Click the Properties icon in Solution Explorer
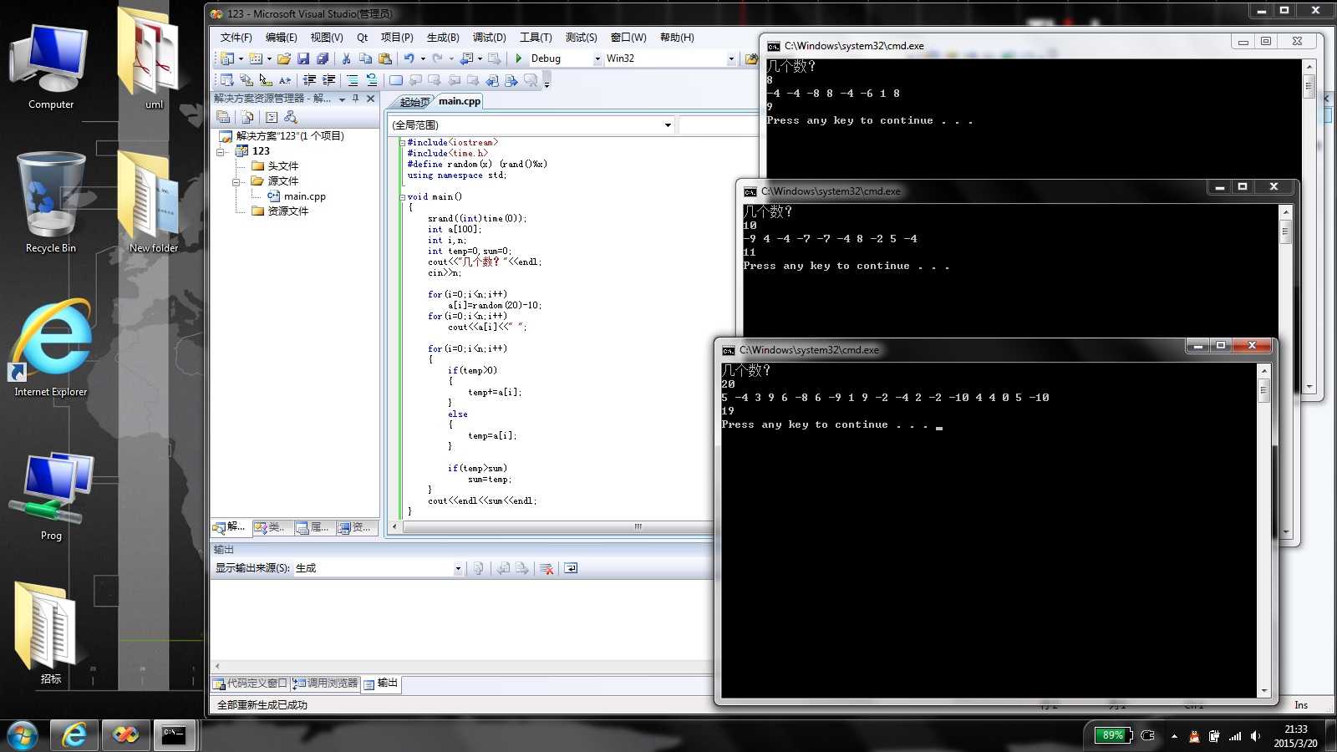Viewport: 1337px width, 752px height. click(x=223, y=117)
